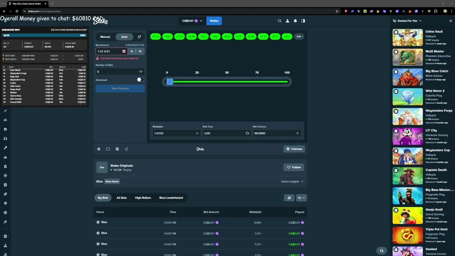Open the gift box sidebar icon

point(5,185)
